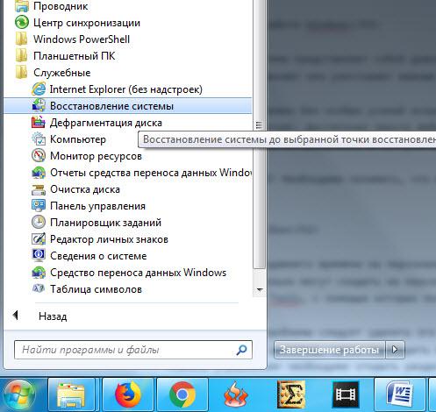Image resolution: width=436 pixels, height=412 pixels.
Task: Launch Редактор личных знаков icon
Action: [39, 239]
